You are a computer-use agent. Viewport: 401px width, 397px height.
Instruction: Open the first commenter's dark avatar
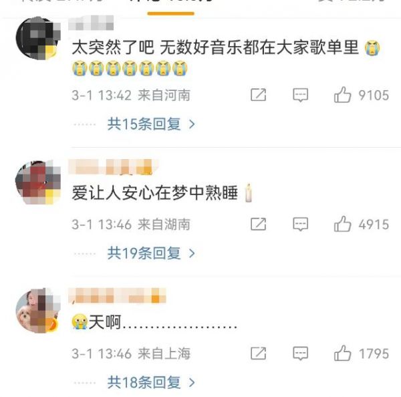(x=38, y=38)
